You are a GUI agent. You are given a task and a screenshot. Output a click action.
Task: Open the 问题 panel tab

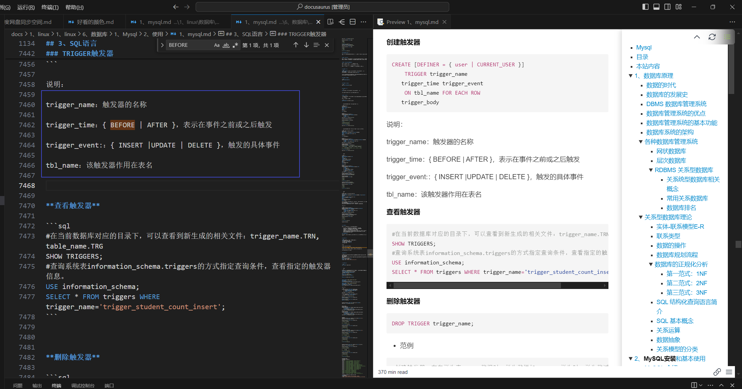18,385
